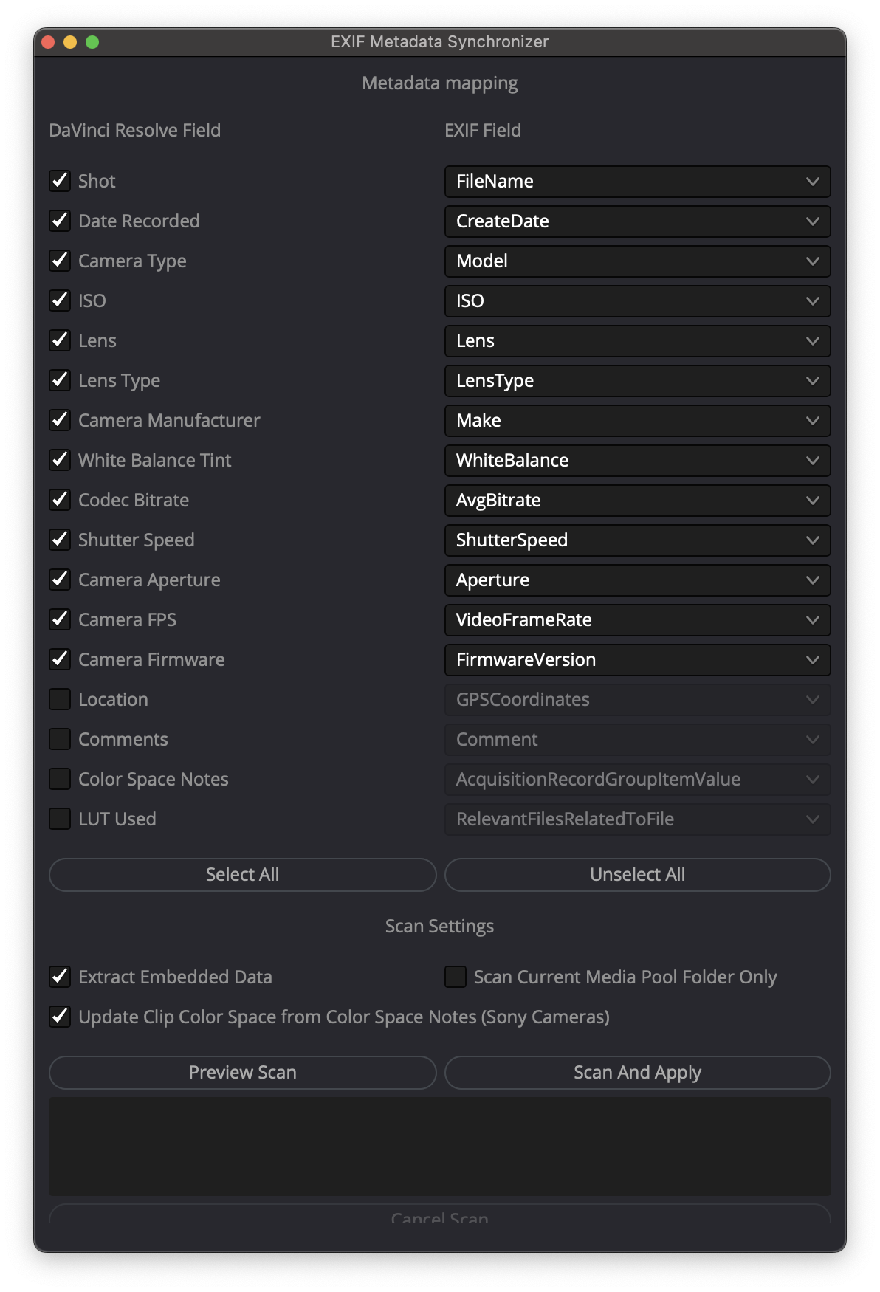The height and width of the screenshot is (1292, 880).
Task: Close the EXIF Metadata Synchronizer window
Action: (49, 42)
